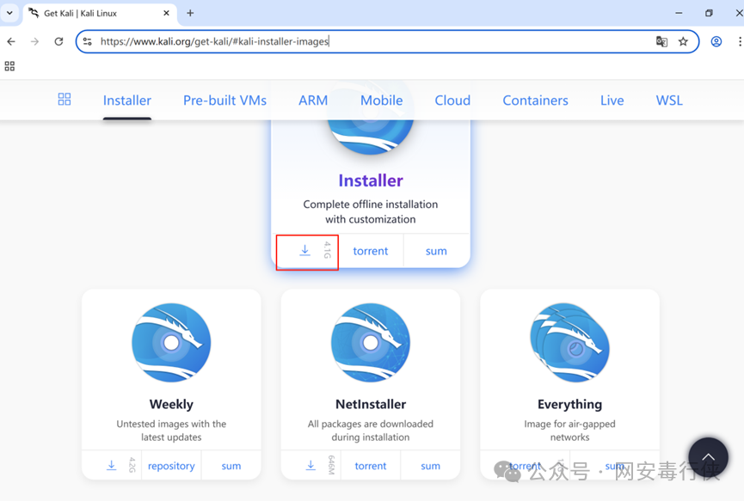Switch to the WSL tab
The height and width of the screenshot is (501, 744).
pyautogui.click(x=669, y=101)
